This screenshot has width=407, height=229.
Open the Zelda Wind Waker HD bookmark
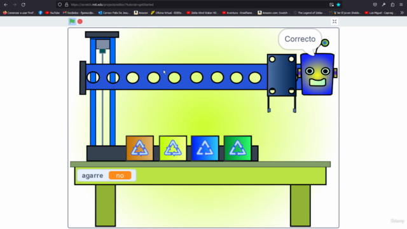203,13
